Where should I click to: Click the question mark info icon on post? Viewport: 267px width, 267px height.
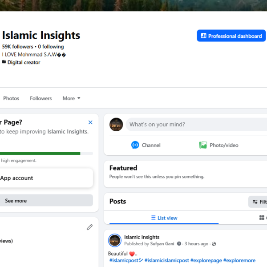point(179,244)
